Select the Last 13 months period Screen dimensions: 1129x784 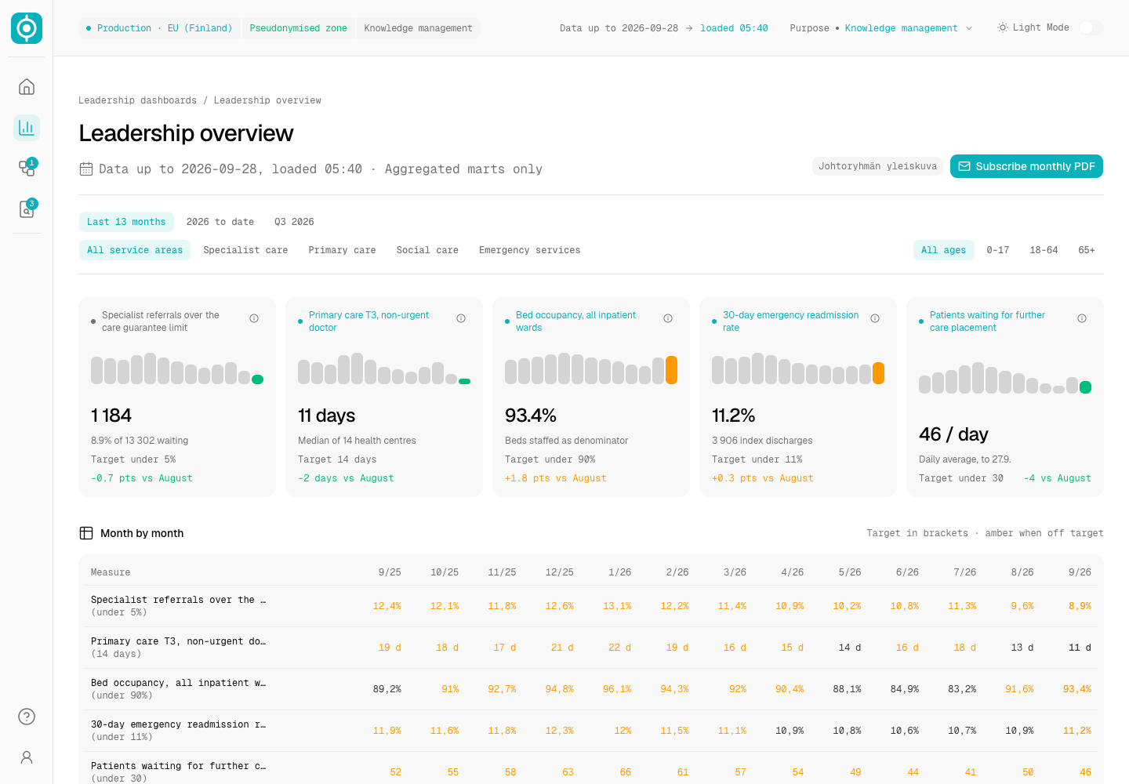click(x=126, y=222)
